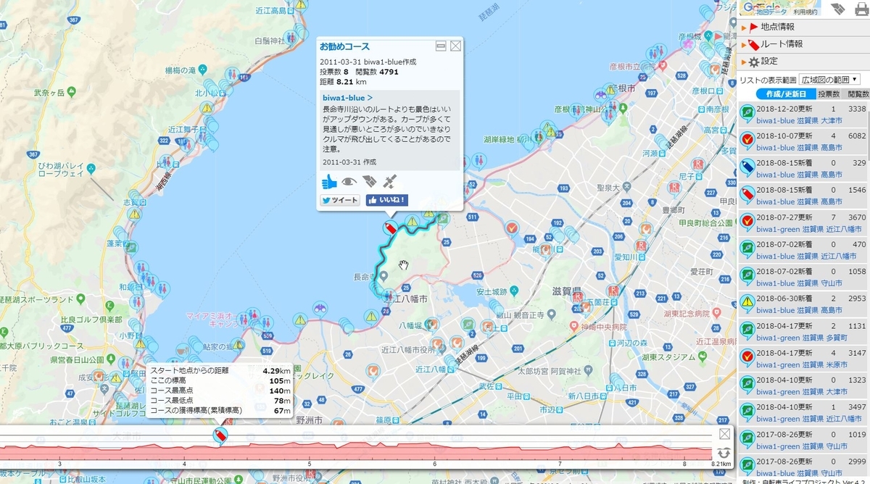Viewport: 870px width, 484px height.
Task: Click the eye view icon in the popup
Action: pos(350,182)
